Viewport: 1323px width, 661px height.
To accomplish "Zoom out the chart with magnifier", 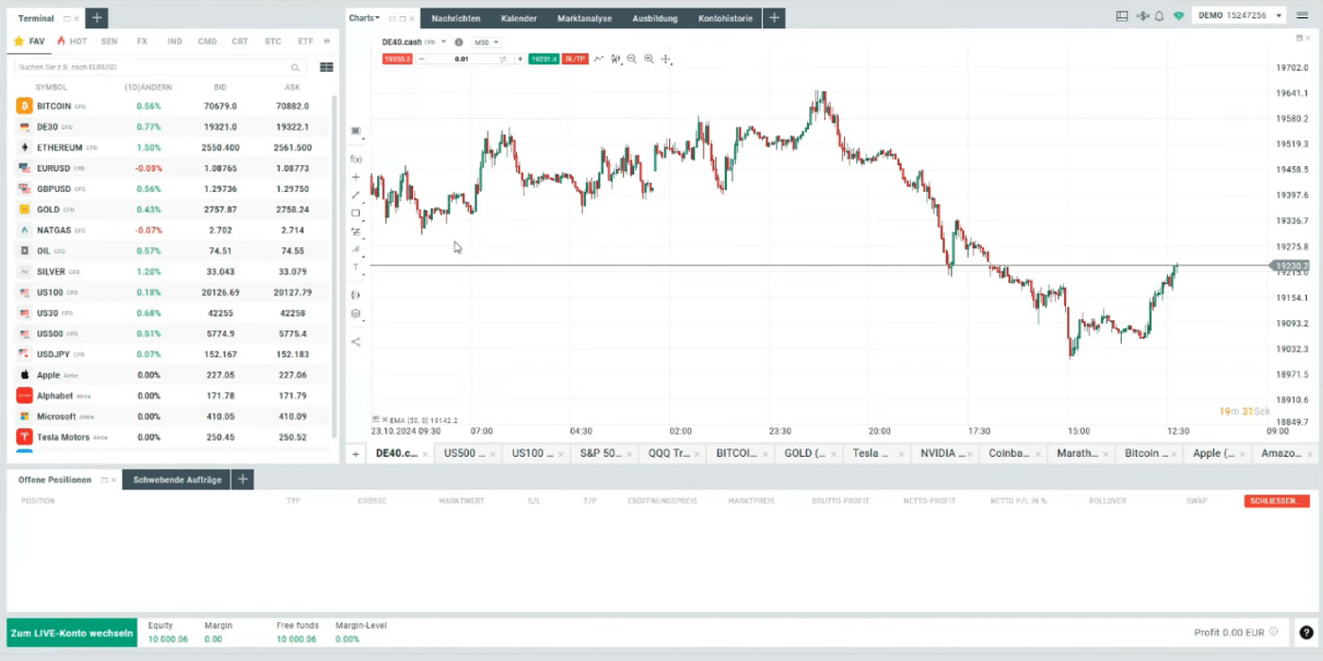I will point(631,59).
